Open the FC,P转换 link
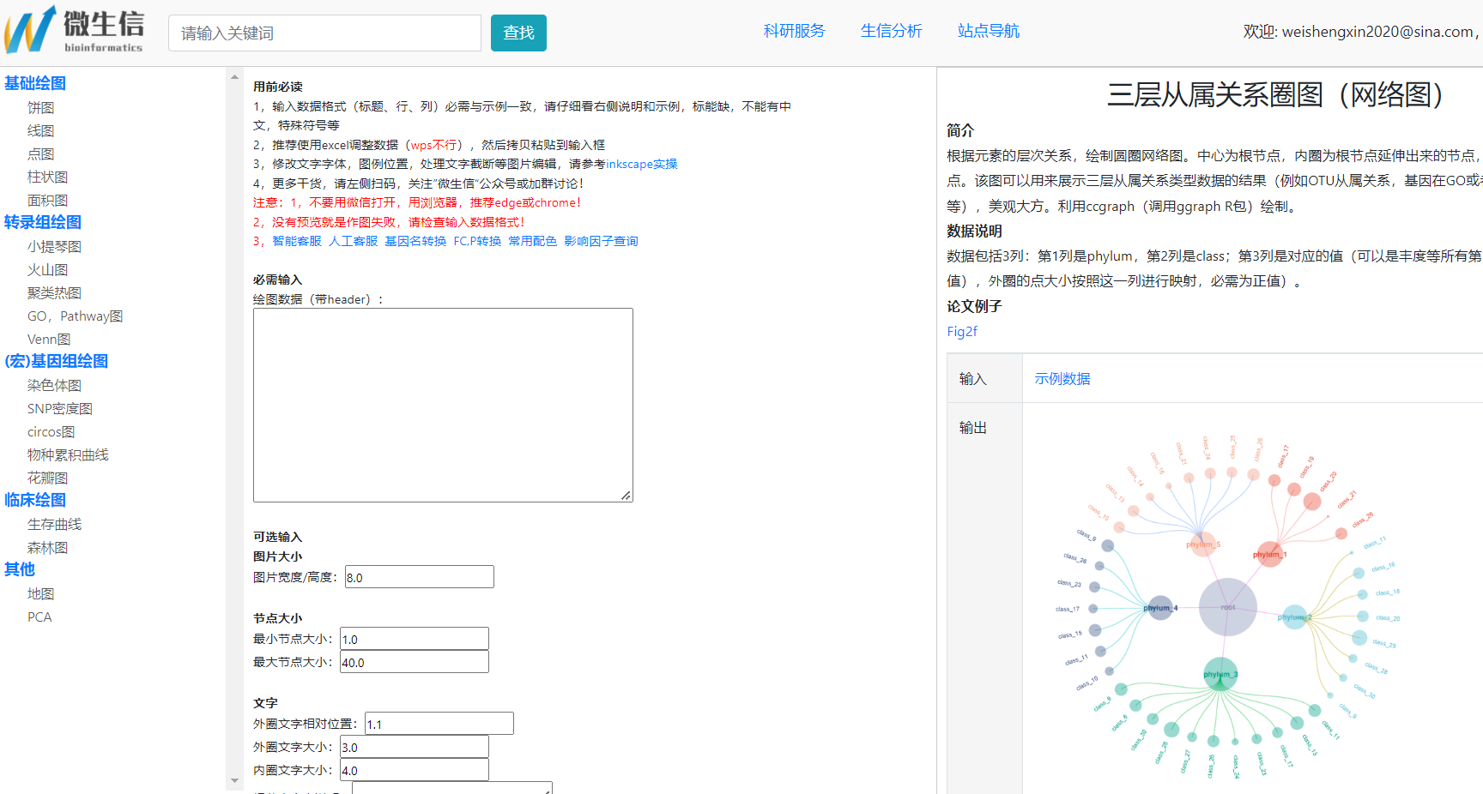This screenshot has height=794, width=1483. (477, 241)
